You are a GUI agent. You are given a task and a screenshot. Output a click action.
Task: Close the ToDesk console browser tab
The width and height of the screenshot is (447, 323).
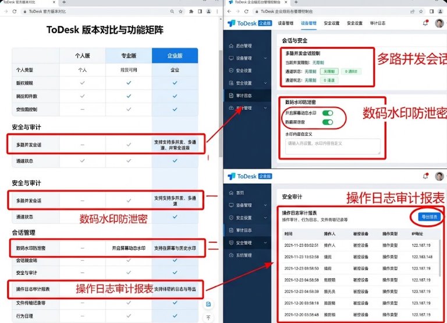click(286, 2)
